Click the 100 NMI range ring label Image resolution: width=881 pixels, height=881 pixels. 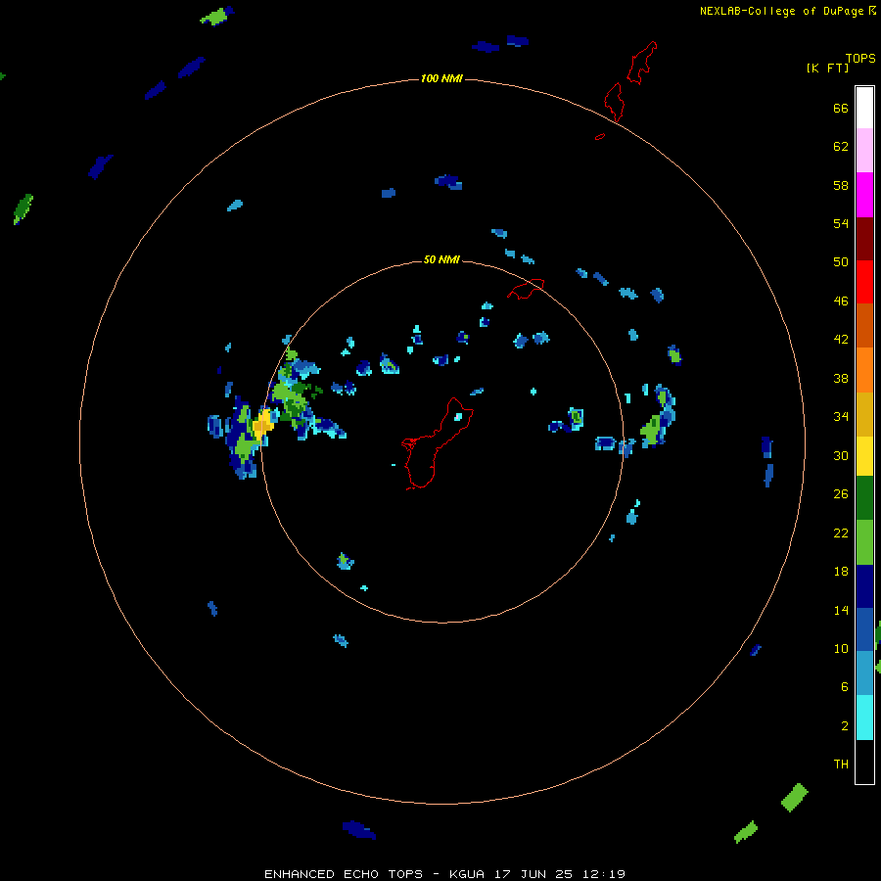click(x=441, y=78)
